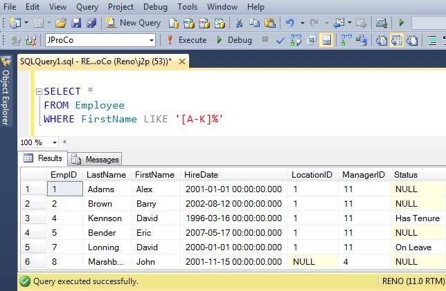Cut selection with the scissors icon

(x=240, y=23)
